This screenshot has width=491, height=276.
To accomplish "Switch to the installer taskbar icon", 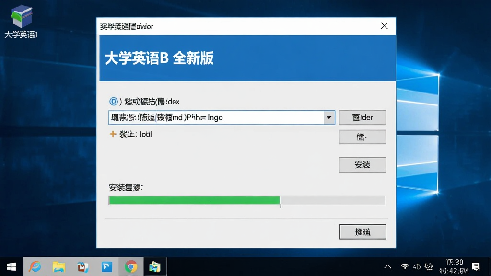I will 155,266.
